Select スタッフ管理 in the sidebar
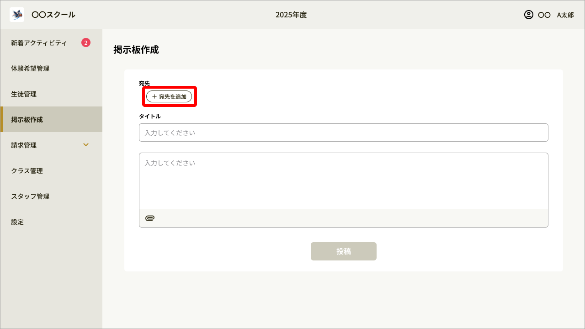This screenshot has width=585, height=329. point(29,196)
